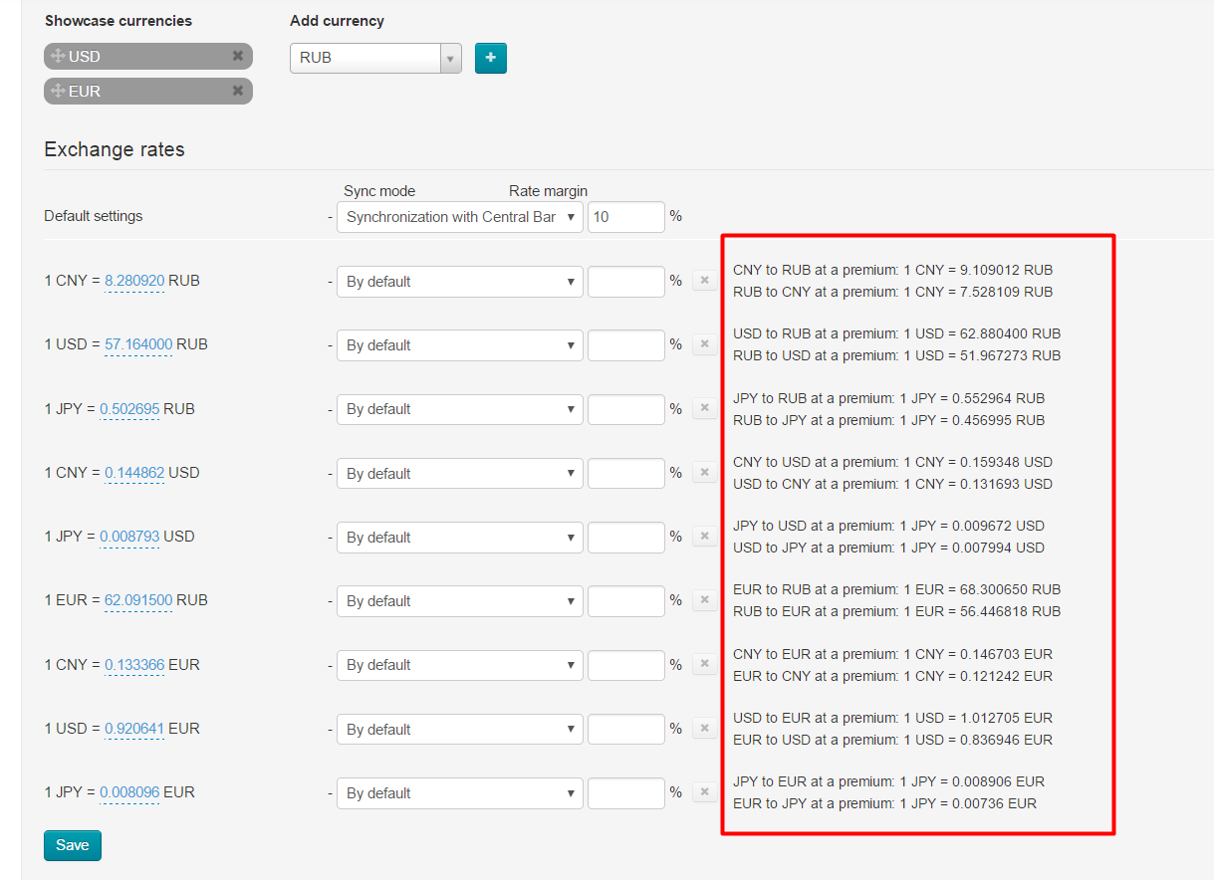Image resolution: width=1214 pixels, height=880 pixels.
Task: Click margin field for JPY to EUR row
Action: click(x=626, y=793)
